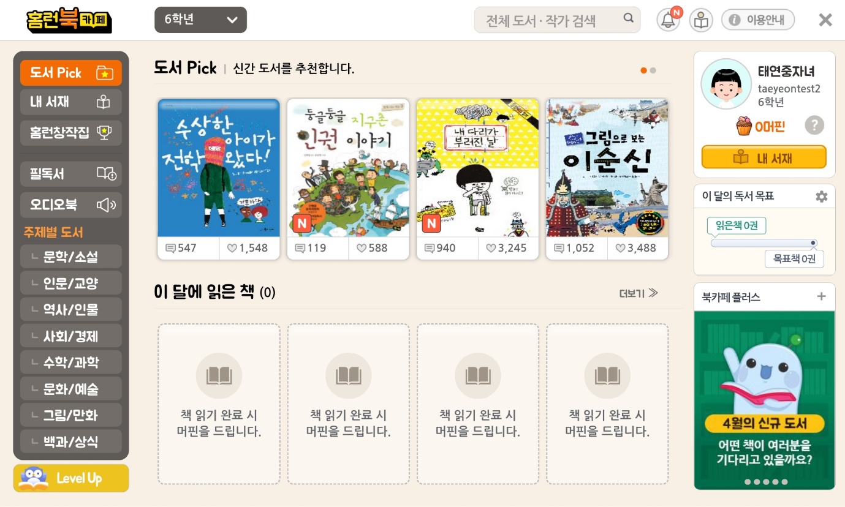Open 이용안내 guide button
Image resolution: width=845 pixels, height=507 pixels.
(757, 20)
